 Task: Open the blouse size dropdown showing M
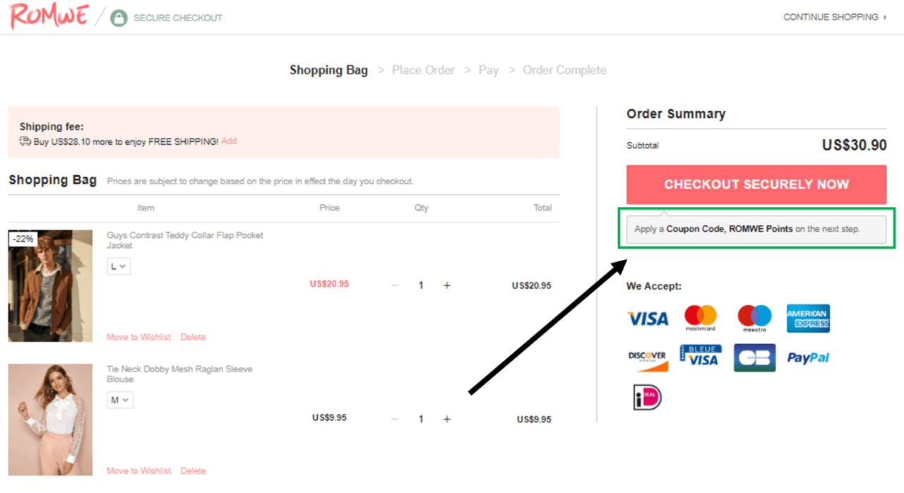point(120,399)
